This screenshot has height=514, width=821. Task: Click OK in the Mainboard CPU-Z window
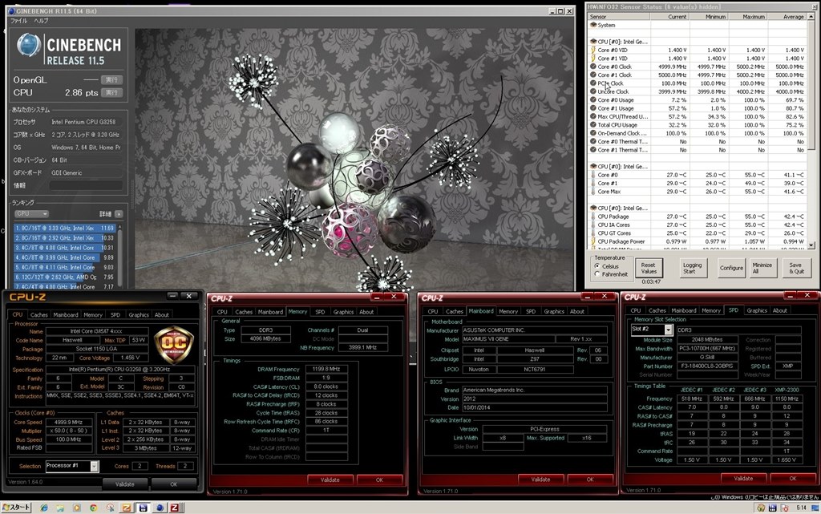590,479
